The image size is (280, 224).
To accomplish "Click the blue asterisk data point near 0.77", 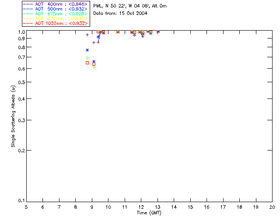I will pos(87,50).
